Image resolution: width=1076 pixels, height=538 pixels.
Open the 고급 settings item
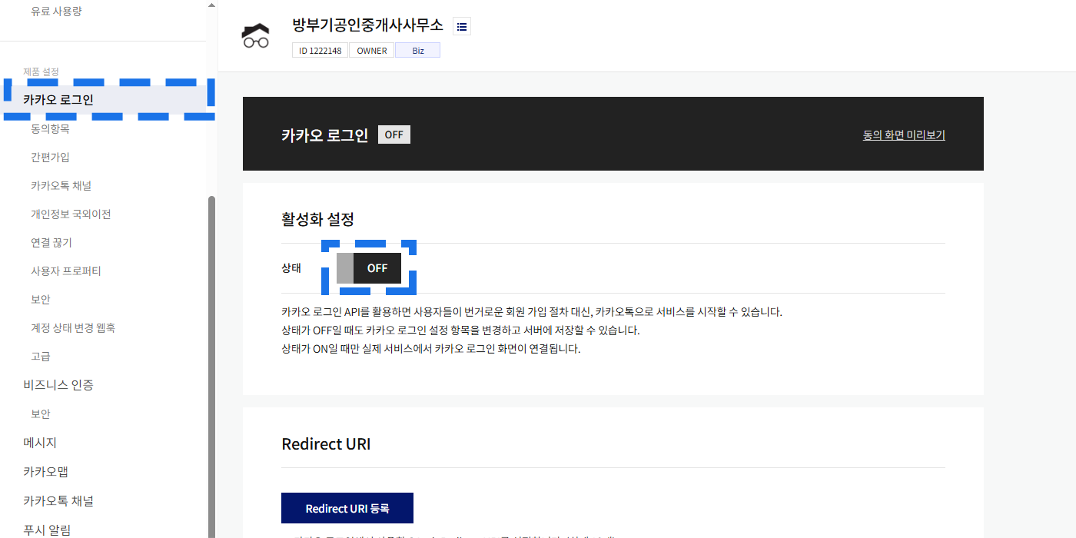[x=41, y=357]
